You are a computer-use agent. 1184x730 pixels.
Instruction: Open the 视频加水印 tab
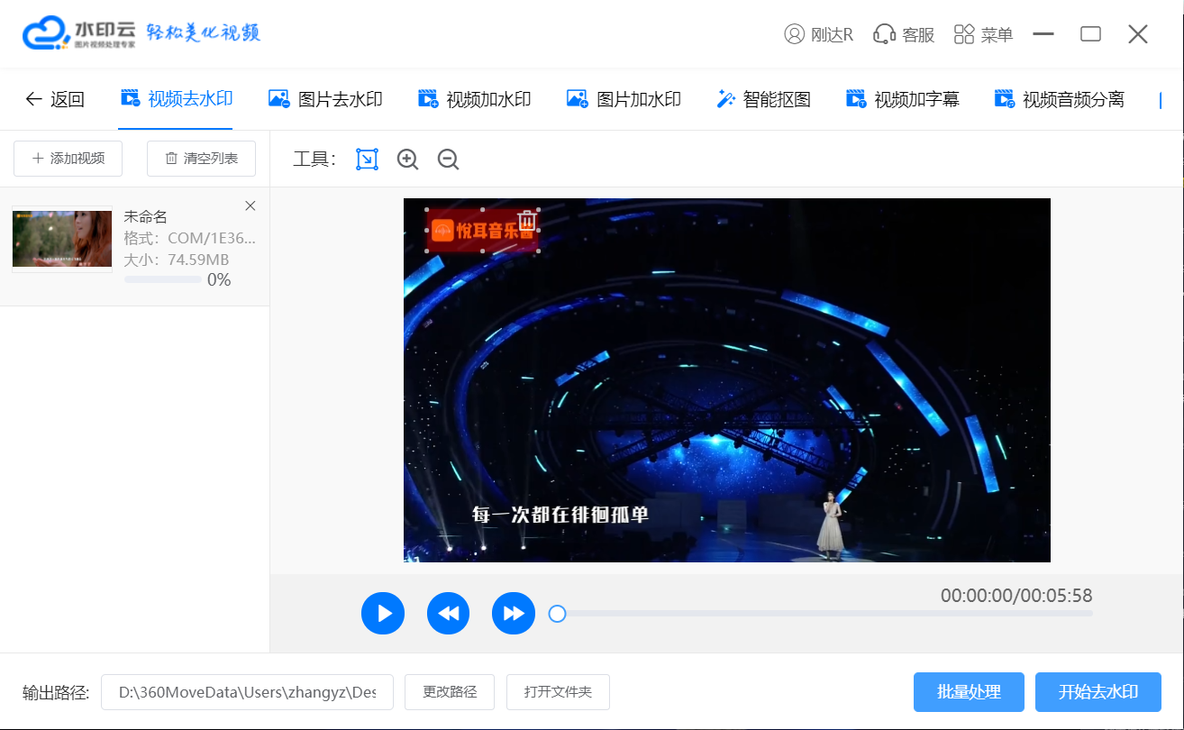(x=474, y=99)
